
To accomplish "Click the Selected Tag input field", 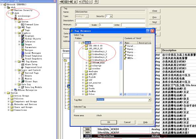I will point(112,111).
